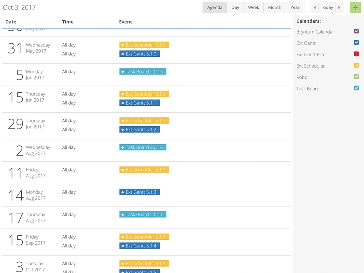Toggle the Task Board calendar checkbox
The image size is (364, 273).
tap(356, 88)
